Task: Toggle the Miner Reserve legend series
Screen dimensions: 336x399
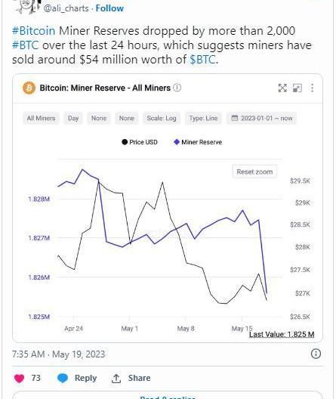Action: (198, 142)
